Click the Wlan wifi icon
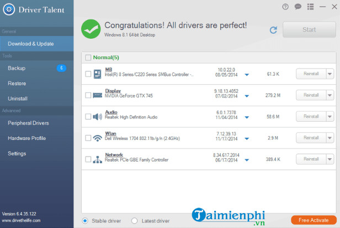 (97, 138)
